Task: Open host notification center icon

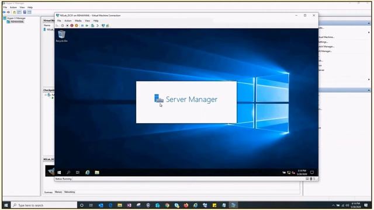Action: (x=366, y=205)
